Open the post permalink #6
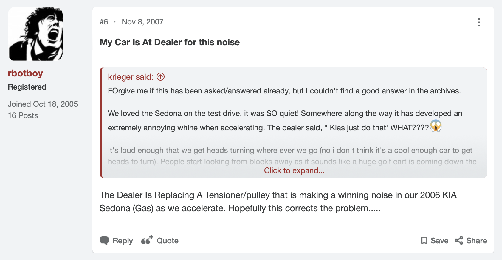This screenshot has height=260, width=502. (x=104, y=22)
